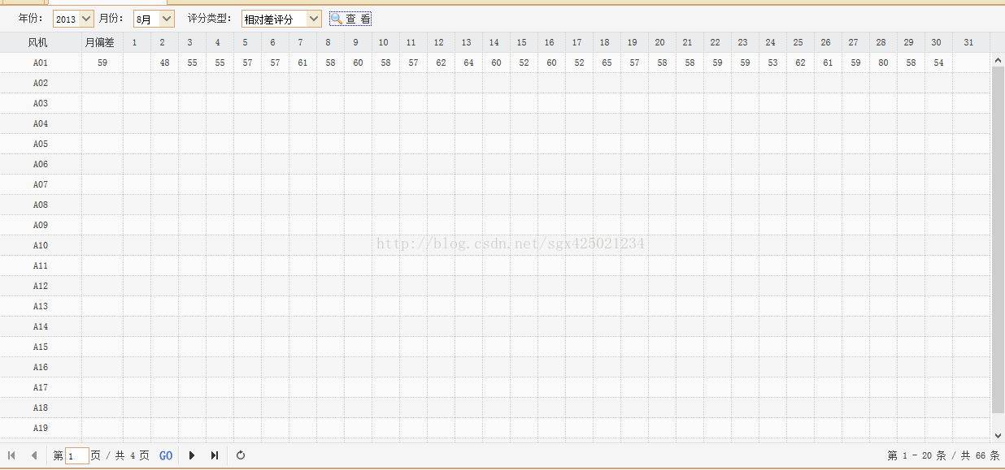Select row A05
This screenshot has width=1005, height=470.
[495, 144]
